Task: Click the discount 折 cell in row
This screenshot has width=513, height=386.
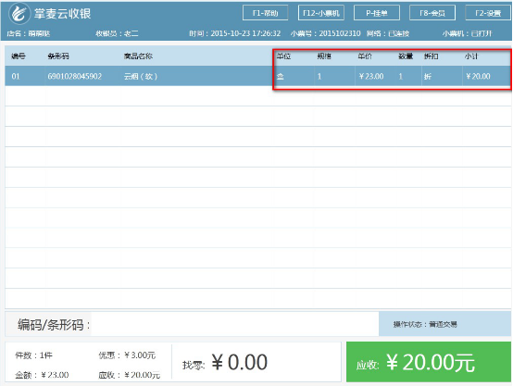Action: [x=428, y=77]
